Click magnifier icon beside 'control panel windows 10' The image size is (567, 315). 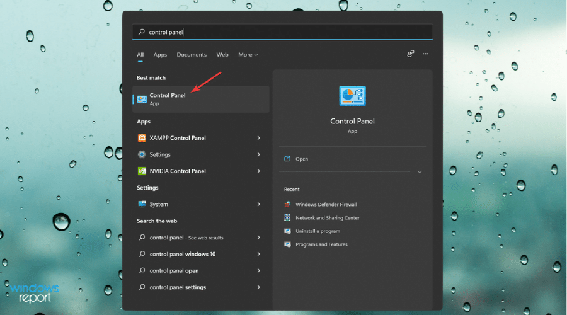(x=142, y=254)
